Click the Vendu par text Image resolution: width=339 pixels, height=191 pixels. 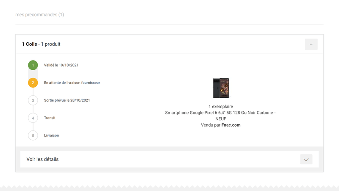coord(211,125)
